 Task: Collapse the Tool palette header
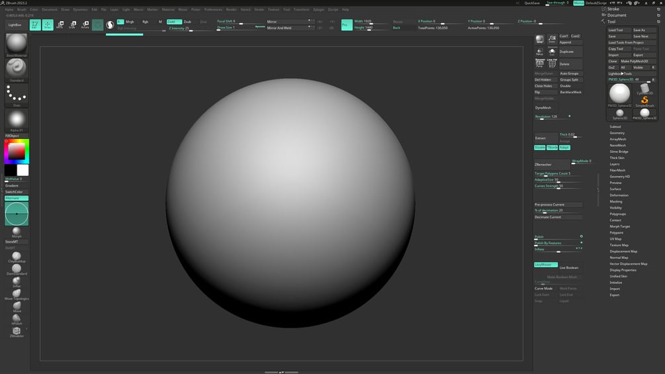[611, 22]
